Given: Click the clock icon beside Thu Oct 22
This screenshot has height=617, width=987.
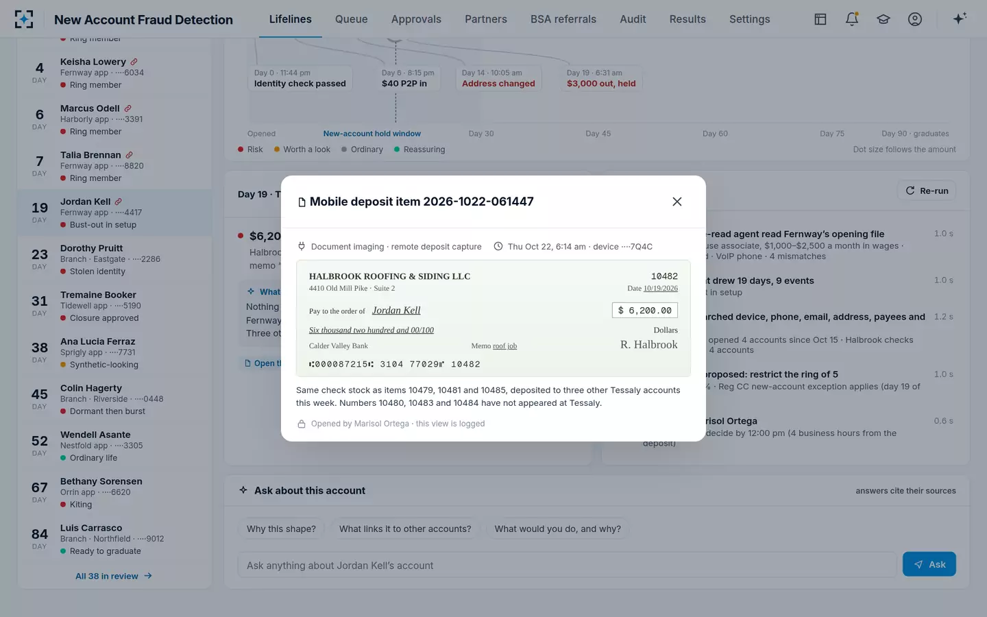Looking at the screenshot, I should click(x=498, y=246).
